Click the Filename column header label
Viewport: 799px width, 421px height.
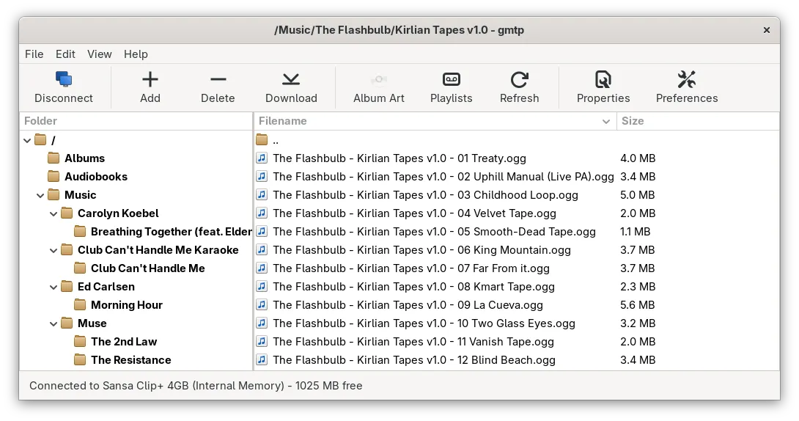click(x=283, y=121)
